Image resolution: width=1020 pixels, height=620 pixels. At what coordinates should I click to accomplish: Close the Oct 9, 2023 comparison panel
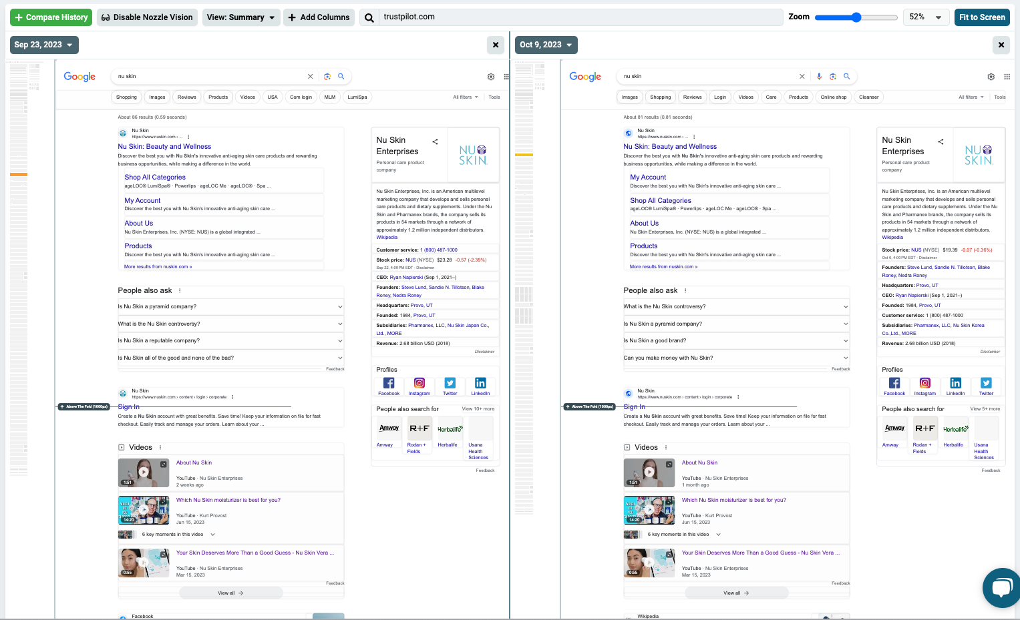point(1001,45)
